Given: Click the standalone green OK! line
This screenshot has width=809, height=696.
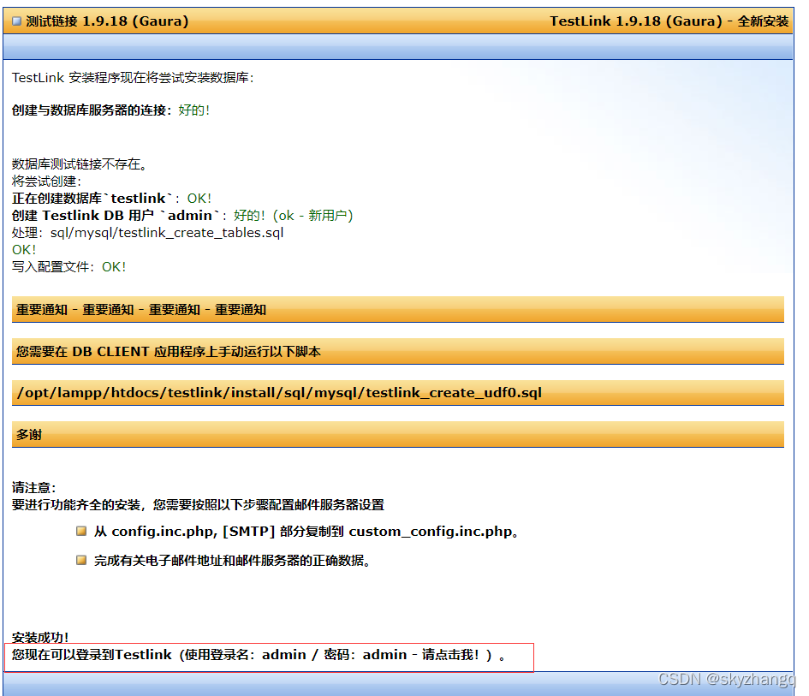Looking at the screenshot, I should pyautogui.click(x=24, y=250).
